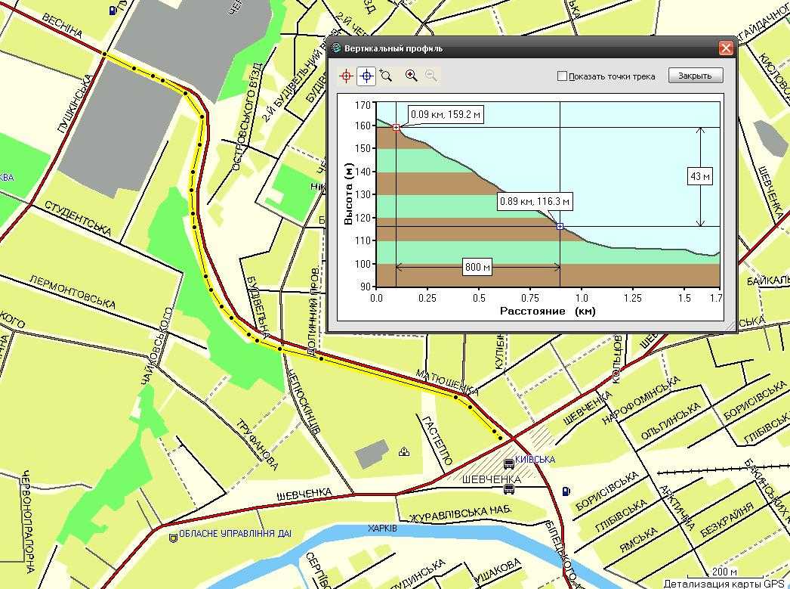Select the red crosshair marker tool
Screen dimensions: 790x589
click(347, 76)
